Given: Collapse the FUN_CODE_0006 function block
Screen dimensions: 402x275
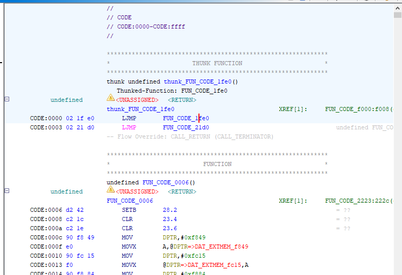Looking at the screenshot, I should (7, 191).
